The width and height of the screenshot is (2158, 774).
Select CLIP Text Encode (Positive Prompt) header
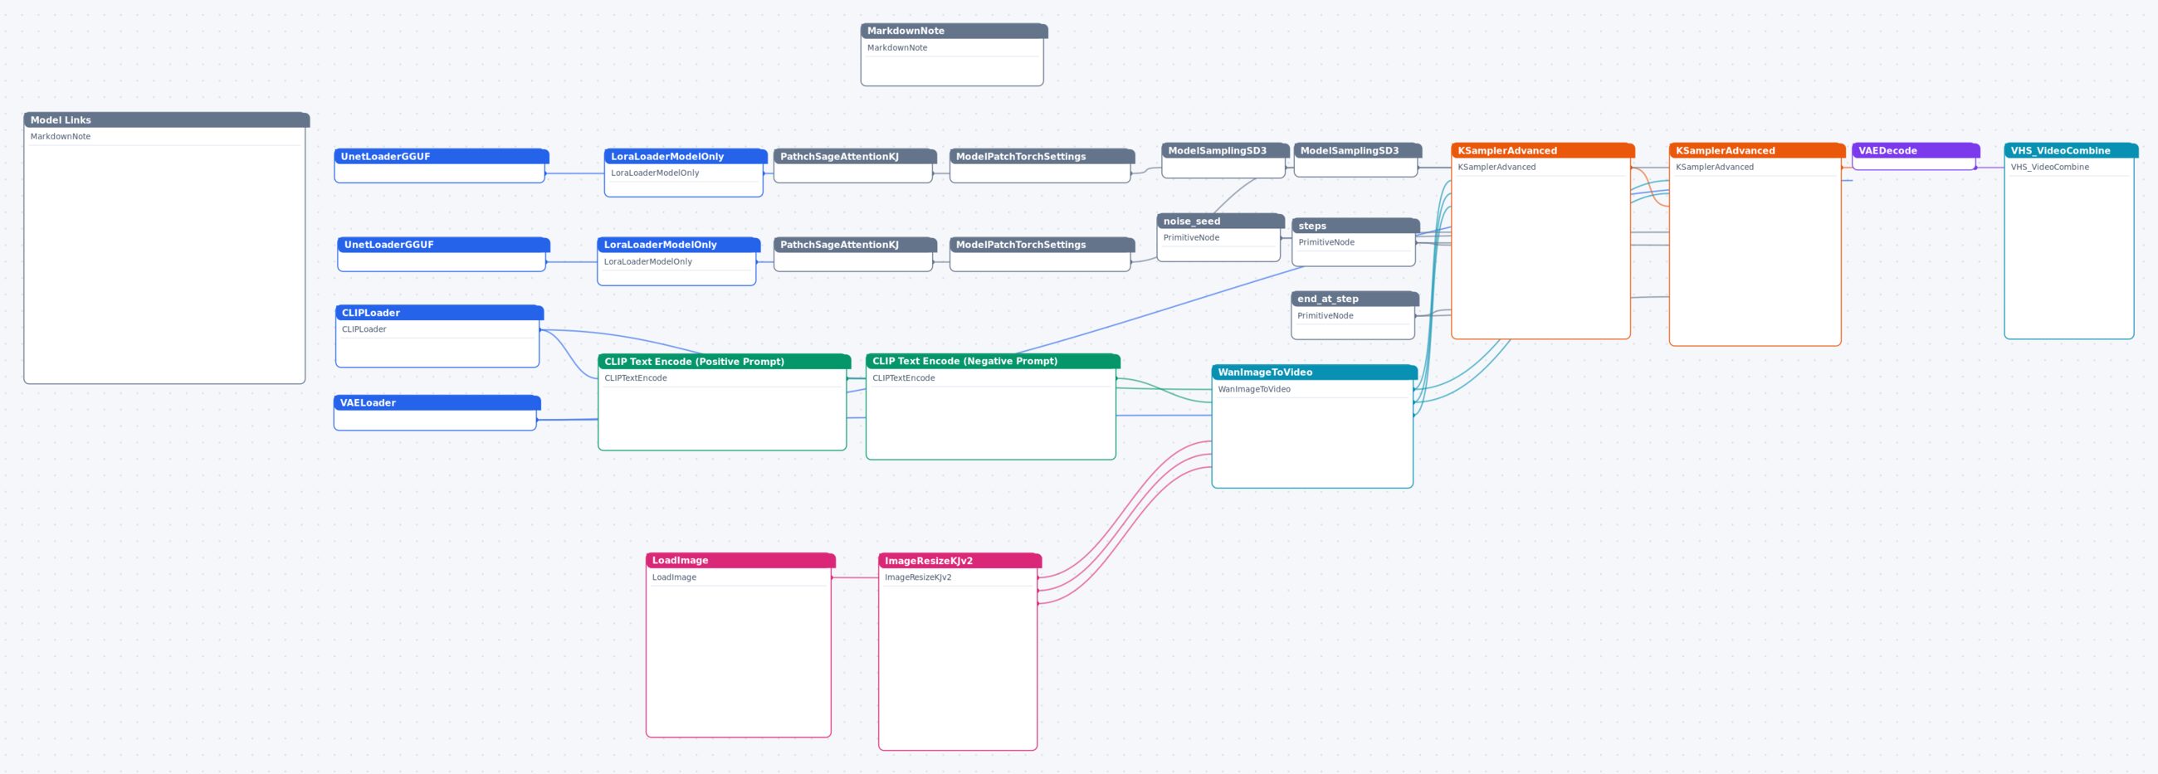[725, 362]
